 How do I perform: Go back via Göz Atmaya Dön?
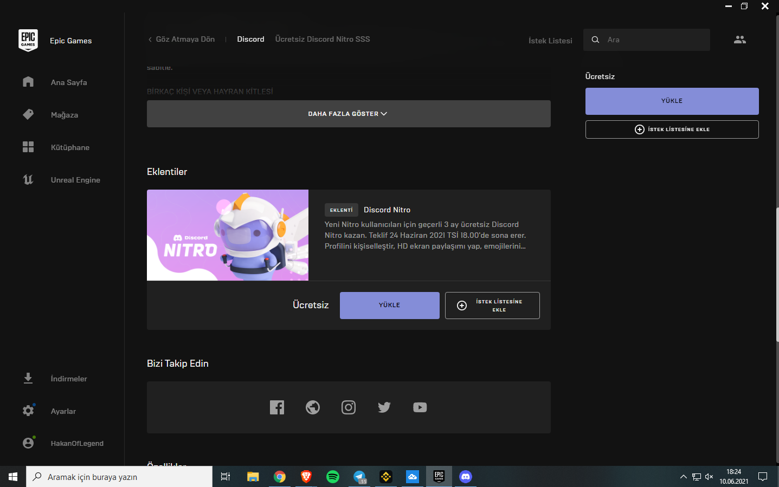click(x=181, y=39)
